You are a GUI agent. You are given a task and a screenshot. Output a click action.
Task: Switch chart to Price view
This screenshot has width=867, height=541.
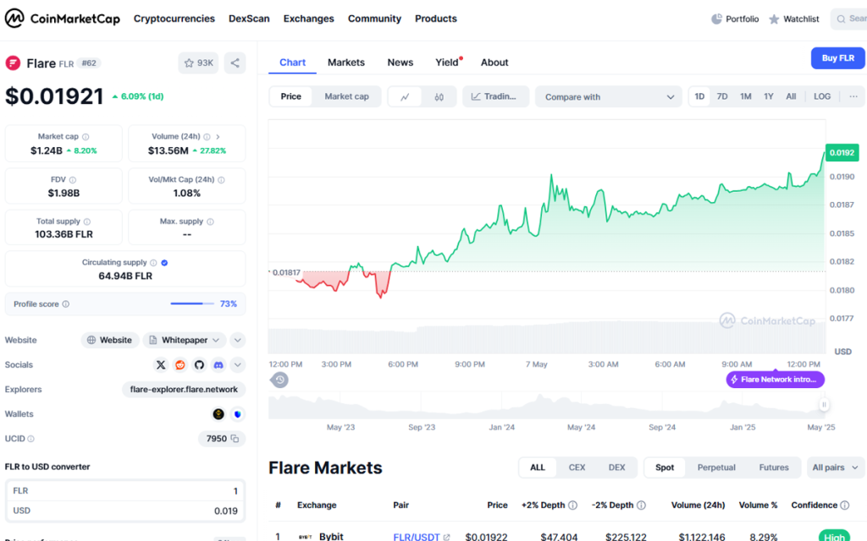coord(291,96)
